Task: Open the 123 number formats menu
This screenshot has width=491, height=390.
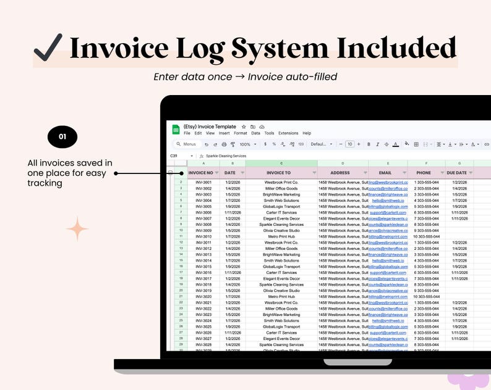Action: [301, 144]
